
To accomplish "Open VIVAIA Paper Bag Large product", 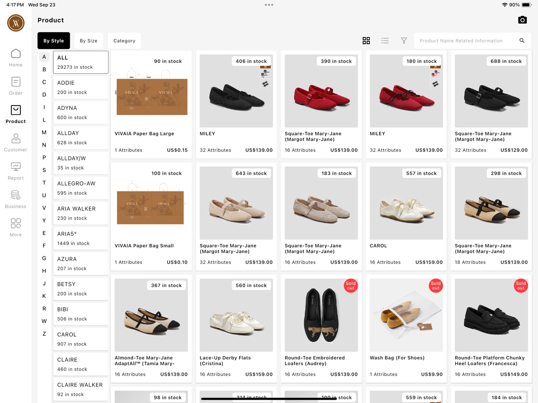I will (151, 105).
